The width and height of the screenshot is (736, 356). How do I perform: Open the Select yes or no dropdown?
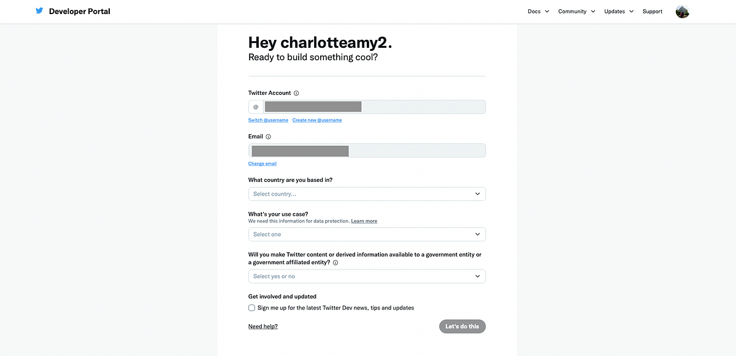tap(366, 276)
